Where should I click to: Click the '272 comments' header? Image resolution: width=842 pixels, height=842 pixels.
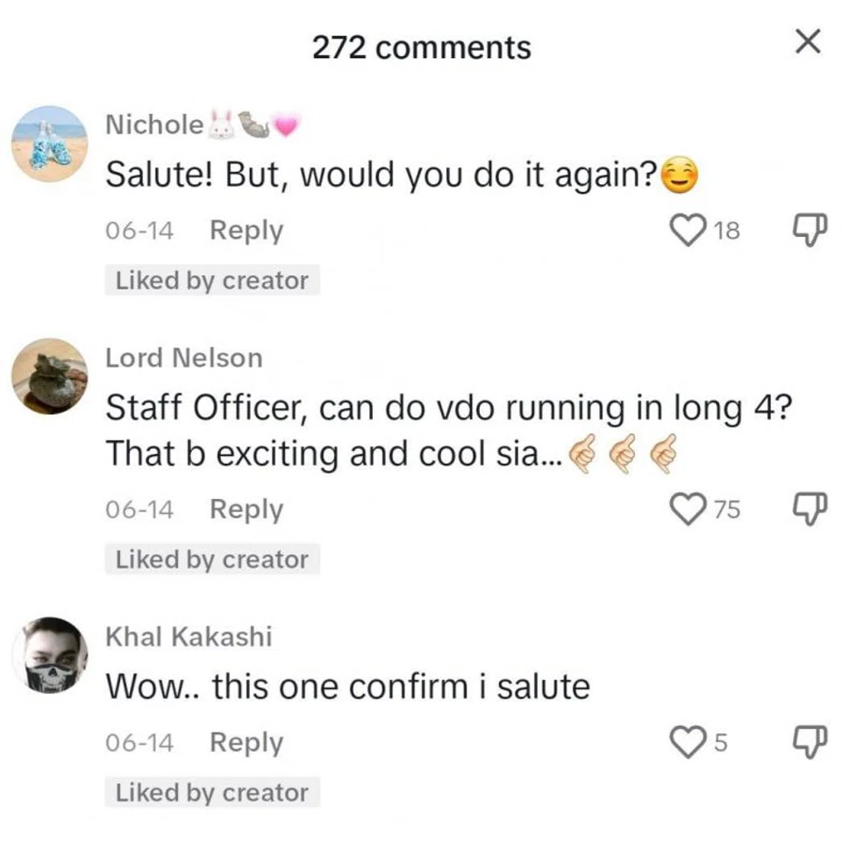[x=421, y=46]
